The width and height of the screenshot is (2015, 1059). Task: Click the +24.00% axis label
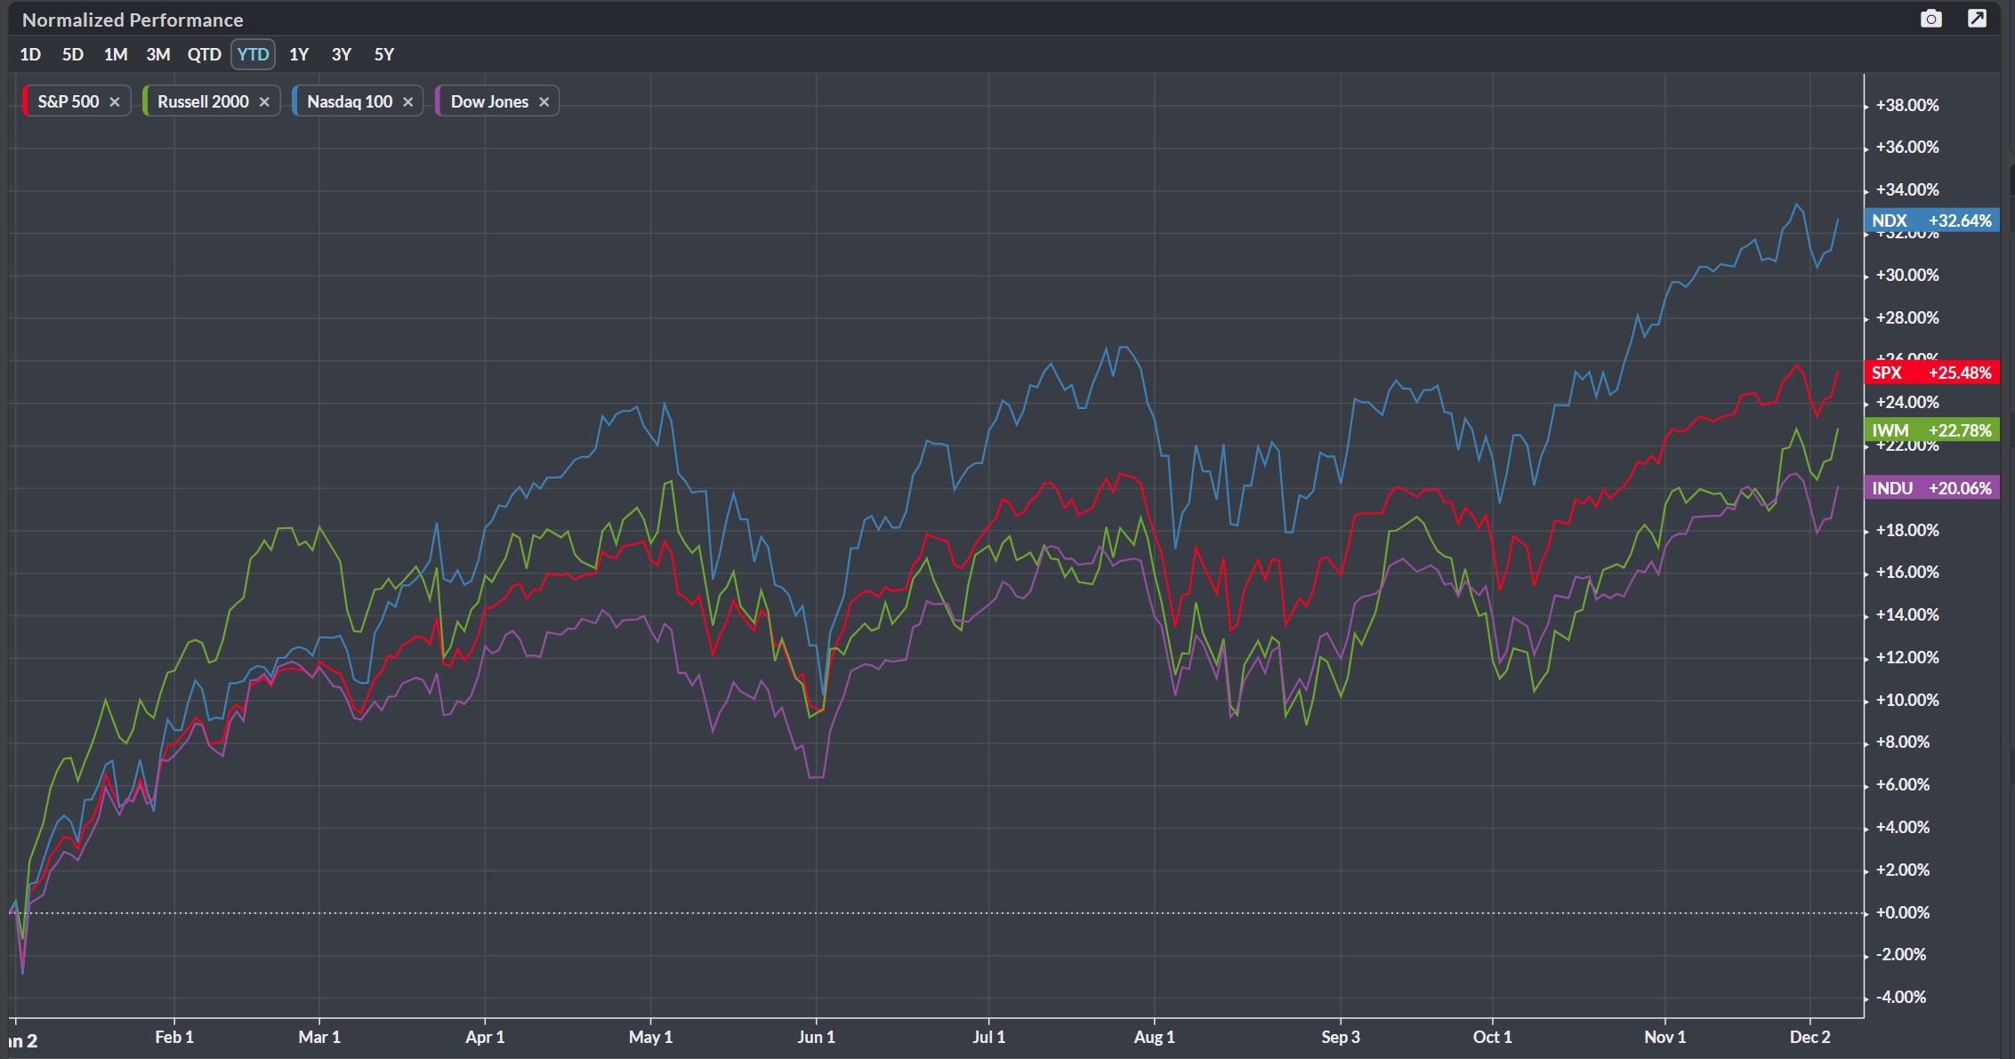pos(1907,402)
